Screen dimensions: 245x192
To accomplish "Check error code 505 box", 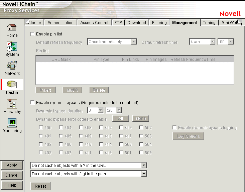I will click(x=141, y=153).
